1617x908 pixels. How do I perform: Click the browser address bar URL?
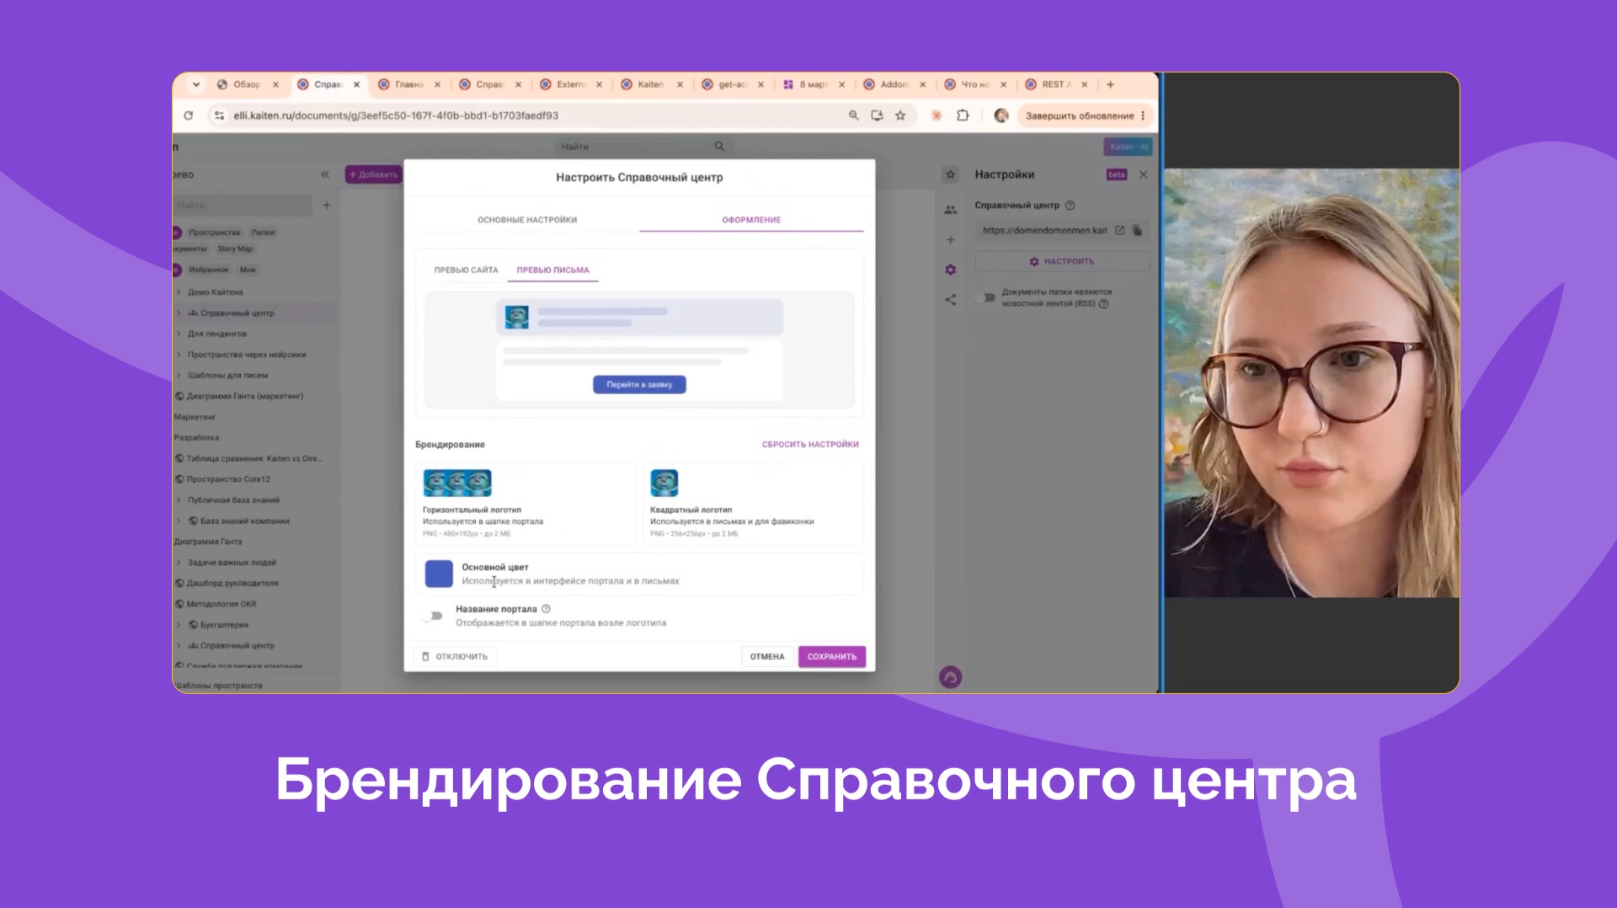click(396, 115)
